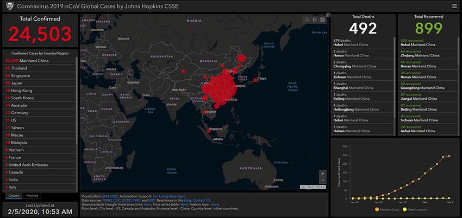This screenshot has width=462, height=218.
Task: Click the '63 recovered Zhejiang' entry
Action: [428, 53]
